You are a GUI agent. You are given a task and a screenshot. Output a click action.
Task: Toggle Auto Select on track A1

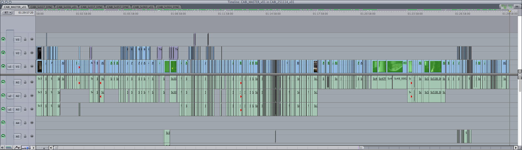pyautogui.click(x=32, y=82)
